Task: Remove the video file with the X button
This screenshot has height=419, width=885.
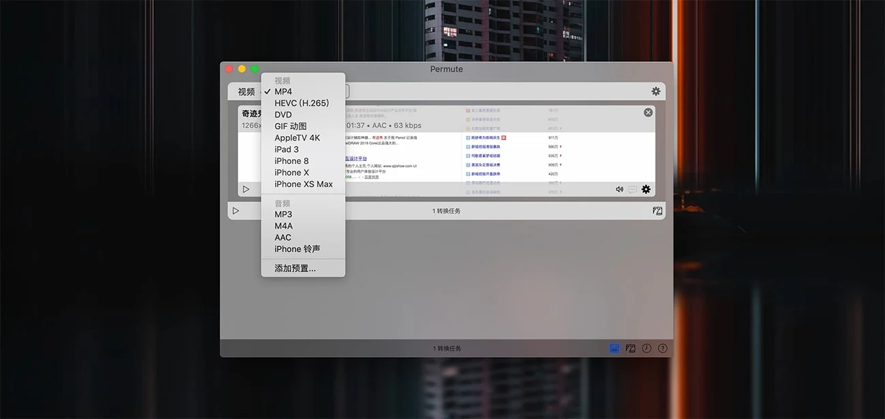Action: 648,112
